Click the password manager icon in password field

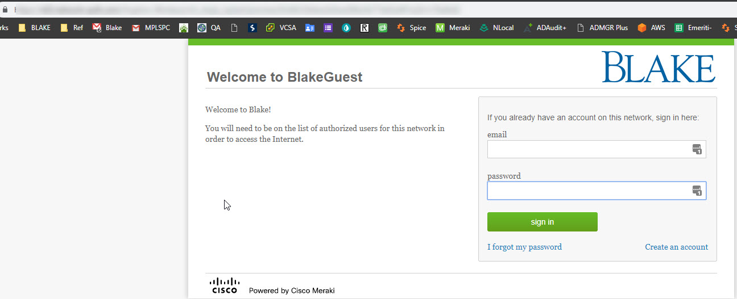(x=697, y=191)
